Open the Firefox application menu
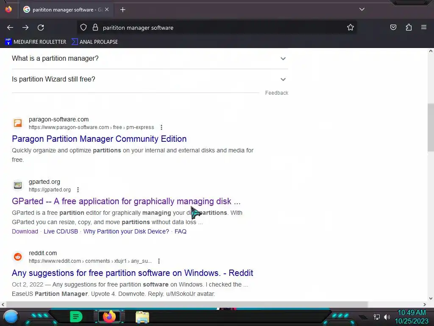Screen dimensions: 434x326 pyautogui.click(x=424, y=27)
